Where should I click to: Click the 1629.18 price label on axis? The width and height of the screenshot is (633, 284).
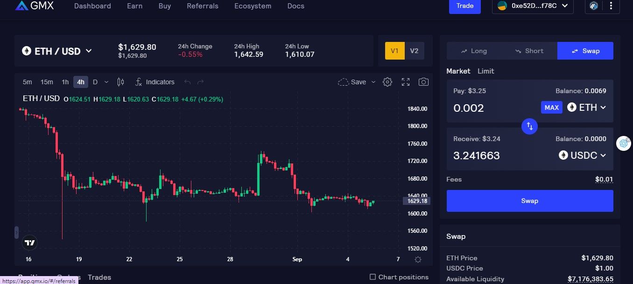pyautogui.click(x=416, y=201)
